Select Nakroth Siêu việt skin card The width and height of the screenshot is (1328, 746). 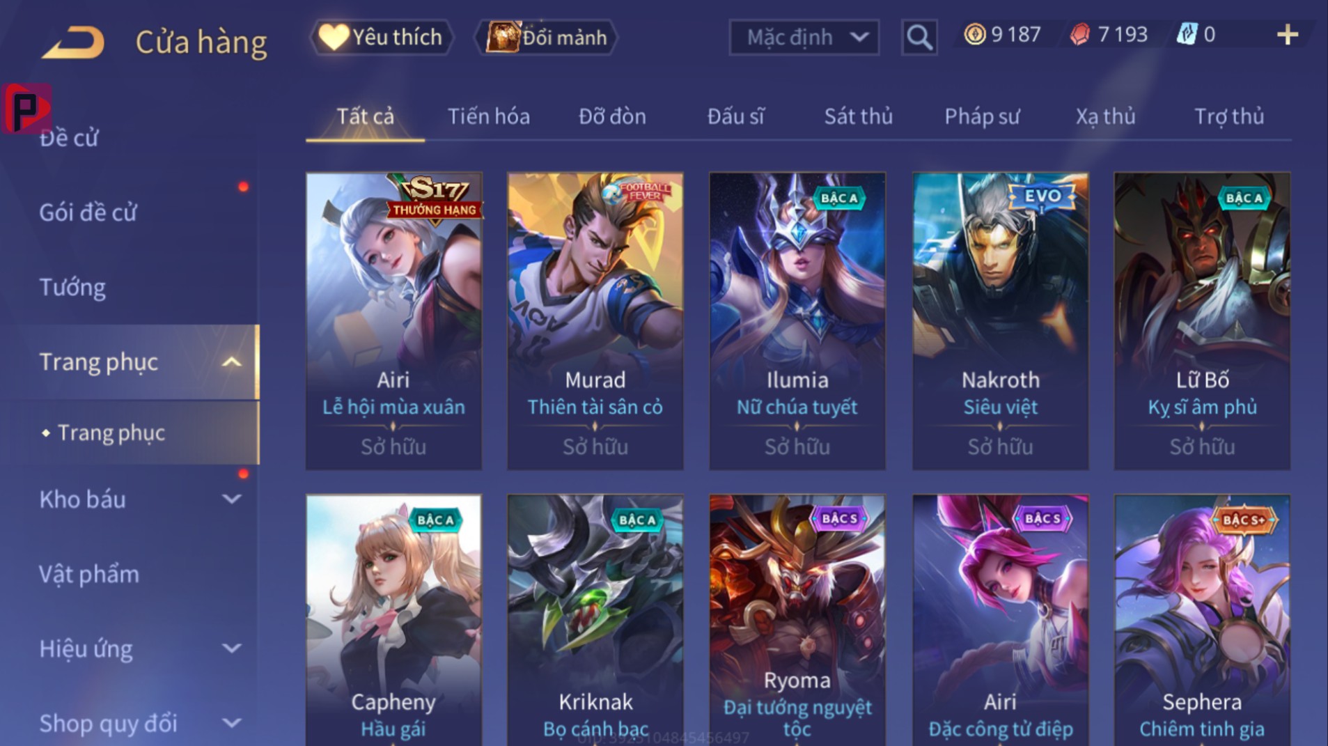click(1000, 321)
